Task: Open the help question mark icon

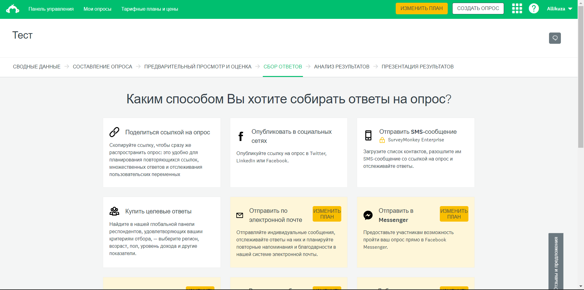Action: point(534,9)
